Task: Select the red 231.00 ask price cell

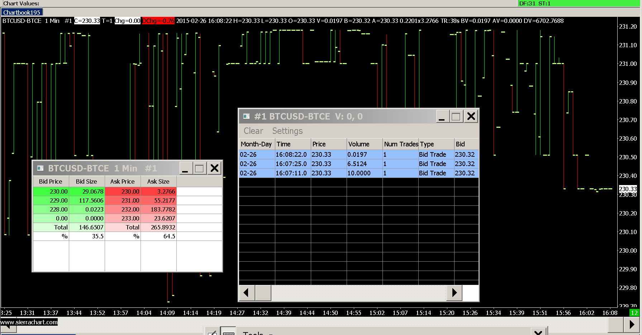Action: (x=123, y=200)
